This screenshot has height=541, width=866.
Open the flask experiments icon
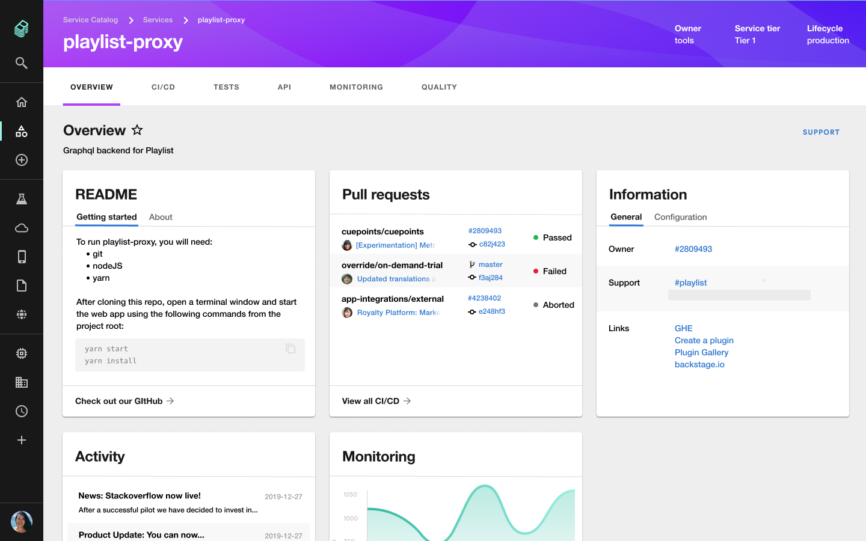point(22,199)
